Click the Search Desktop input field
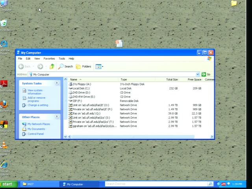 (156, 184)
